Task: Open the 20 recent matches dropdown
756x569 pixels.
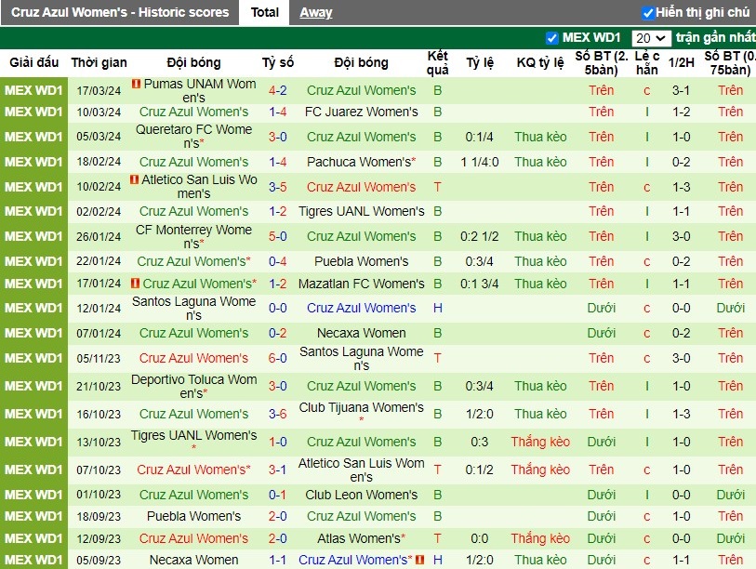Action: click(x=650, y=38)
